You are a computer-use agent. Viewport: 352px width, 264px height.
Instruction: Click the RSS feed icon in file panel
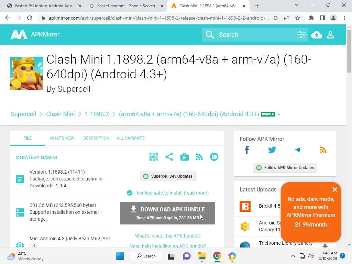[x=199, y=157]
